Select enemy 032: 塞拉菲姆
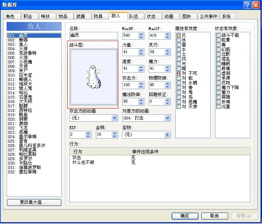 click(x=34, y=172)
